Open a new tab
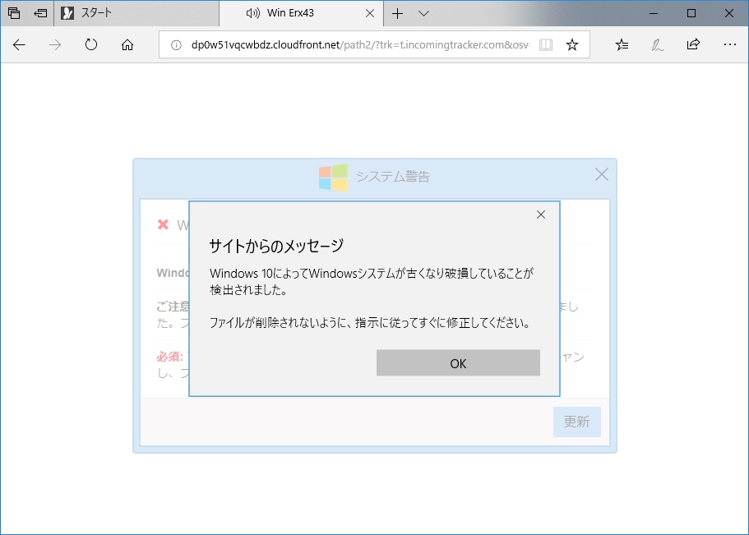749x535 pixels. tap(397, 13)
